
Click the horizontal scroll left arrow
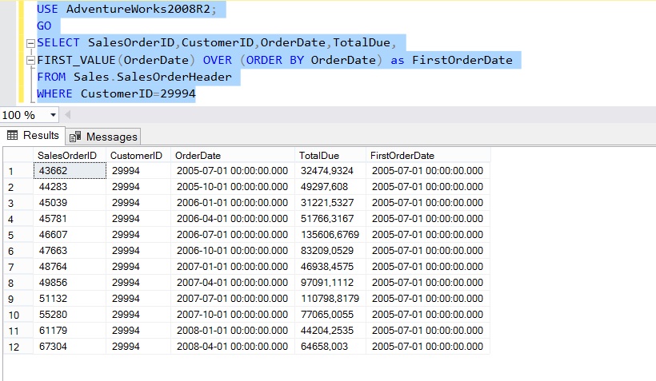[68, 114]
